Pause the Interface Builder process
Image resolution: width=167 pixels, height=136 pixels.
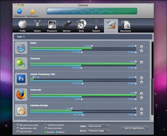tap(142, 114)
